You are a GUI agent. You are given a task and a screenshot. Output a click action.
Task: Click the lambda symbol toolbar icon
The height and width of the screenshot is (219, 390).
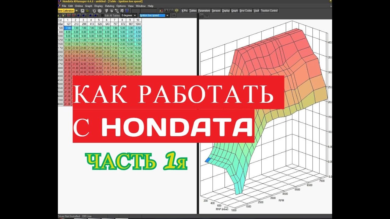[166, 11]
